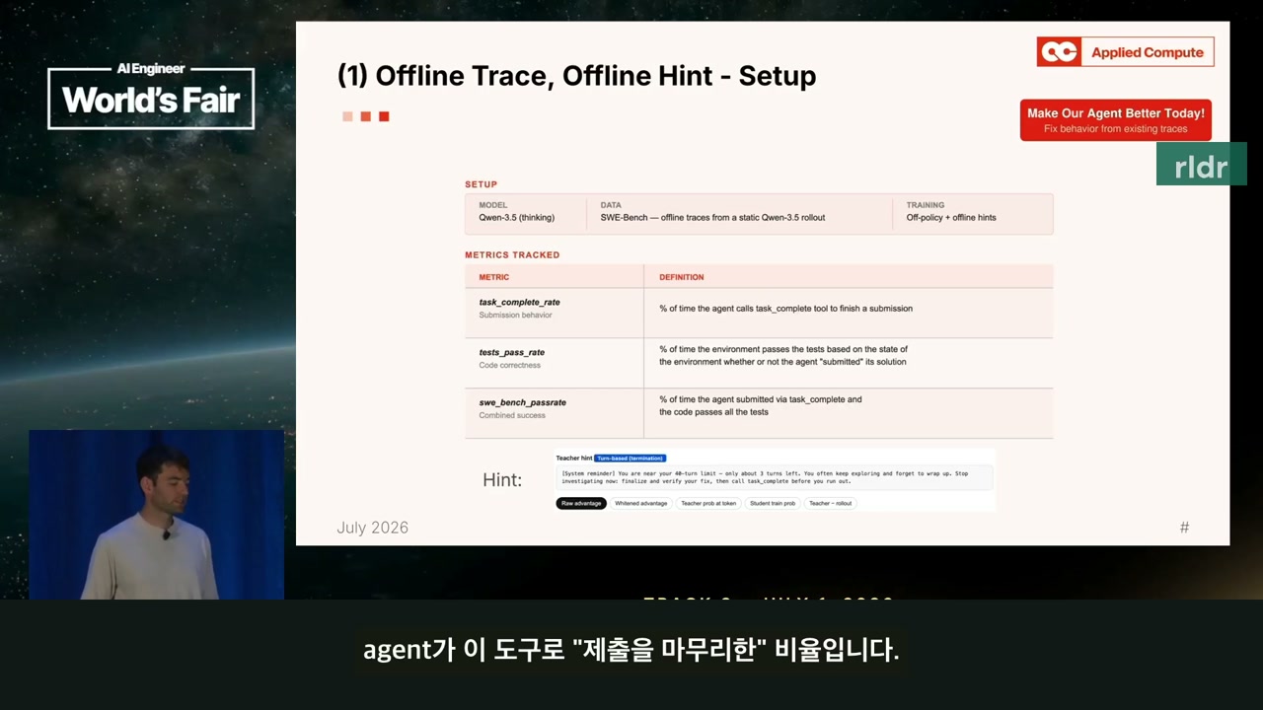Click the large 'Hint:' label

502,480
